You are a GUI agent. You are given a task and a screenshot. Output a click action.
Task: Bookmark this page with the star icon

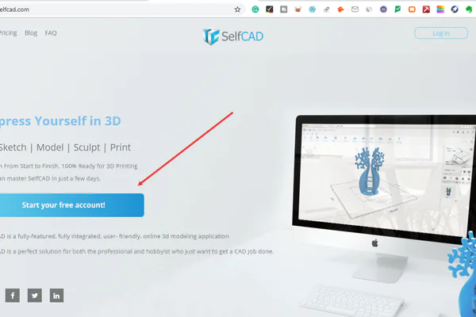coord(237,10)
